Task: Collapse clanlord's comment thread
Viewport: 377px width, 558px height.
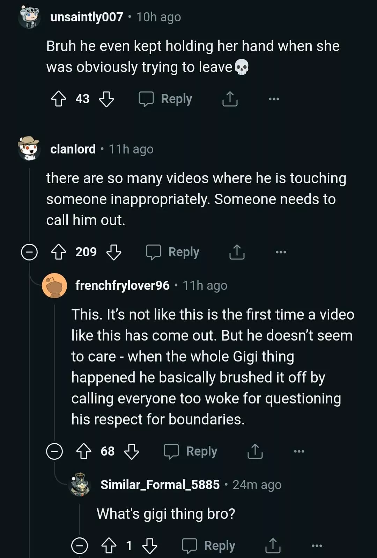Action: click(x=29, y=252)
